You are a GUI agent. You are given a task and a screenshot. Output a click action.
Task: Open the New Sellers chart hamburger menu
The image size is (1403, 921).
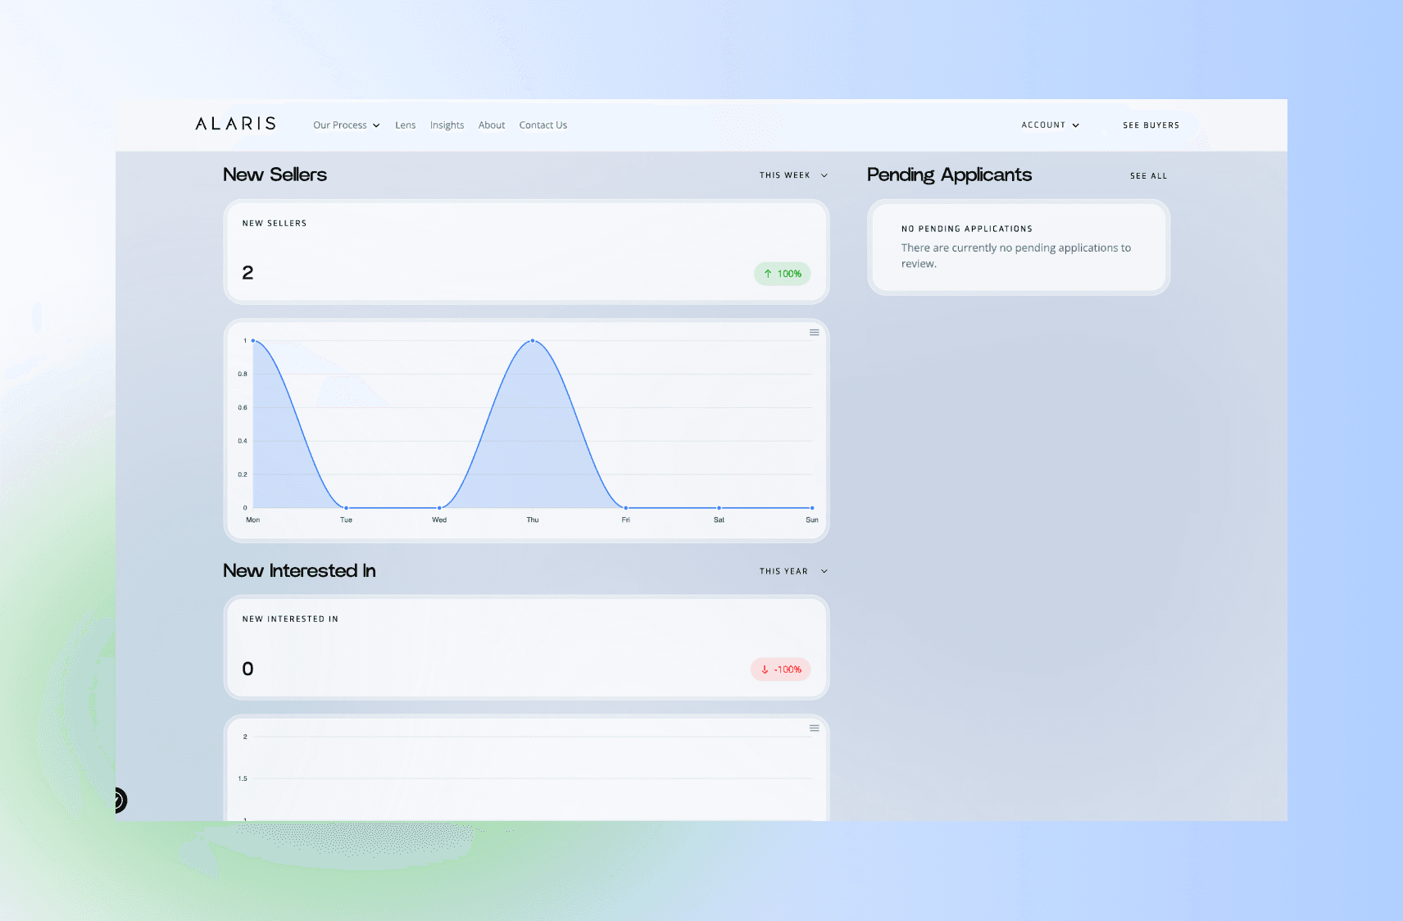(814, 333)
